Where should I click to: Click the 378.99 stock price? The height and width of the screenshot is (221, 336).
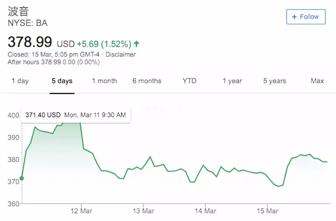tap(30, 43)
